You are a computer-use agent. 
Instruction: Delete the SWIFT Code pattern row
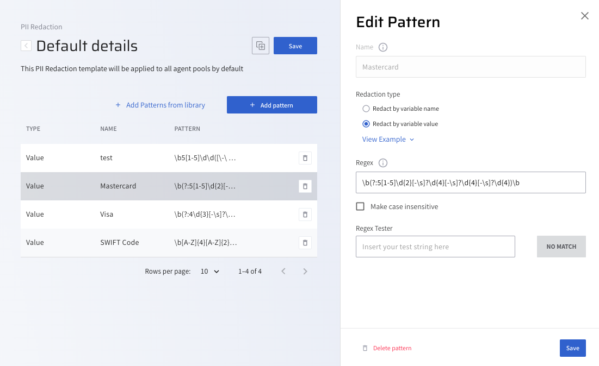pos(305,243)
